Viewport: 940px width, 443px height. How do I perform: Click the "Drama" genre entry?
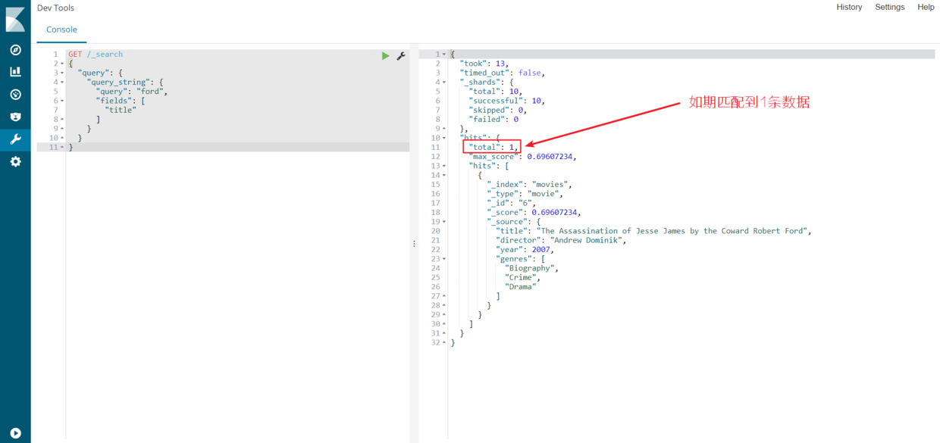(x=521, y=287)
